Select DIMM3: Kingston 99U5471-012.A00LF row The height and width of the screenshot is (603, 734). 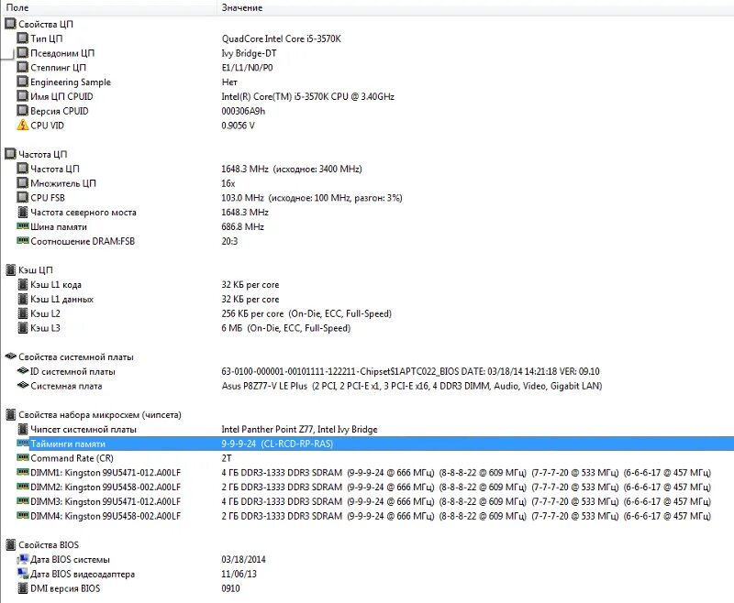[106, 502]
